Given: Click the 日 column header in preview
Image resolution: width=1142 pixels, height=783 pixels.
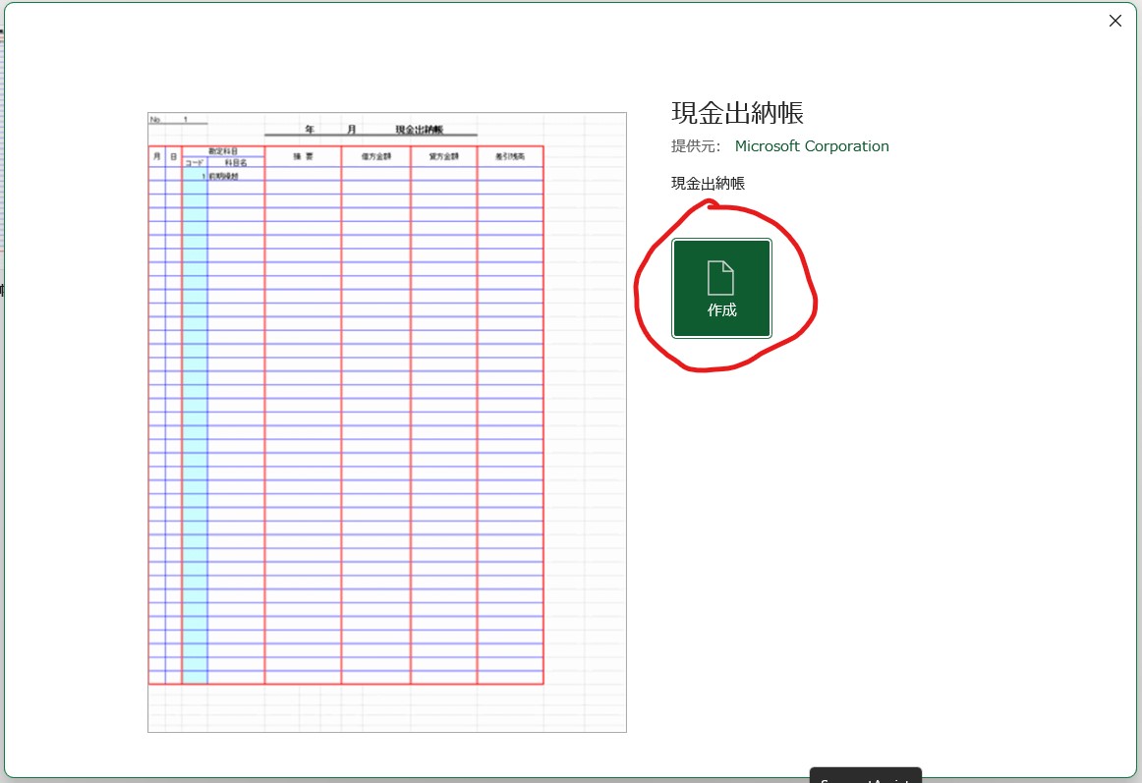Looking at the screenshot, I should [x=173, y=157].
